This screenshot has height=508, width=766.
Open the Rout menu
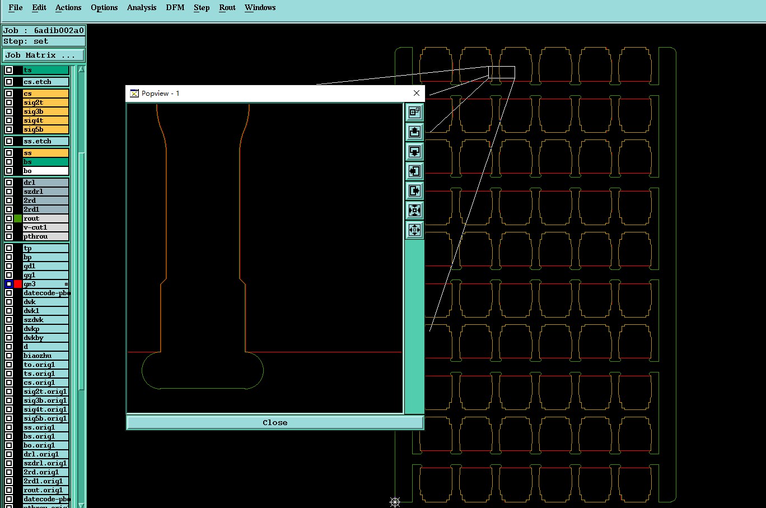click(227, 8)
